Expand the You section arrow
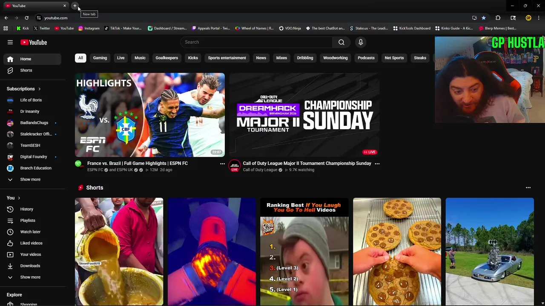The width and height of the screenshot is (545, 306). [x=19, y=198]
